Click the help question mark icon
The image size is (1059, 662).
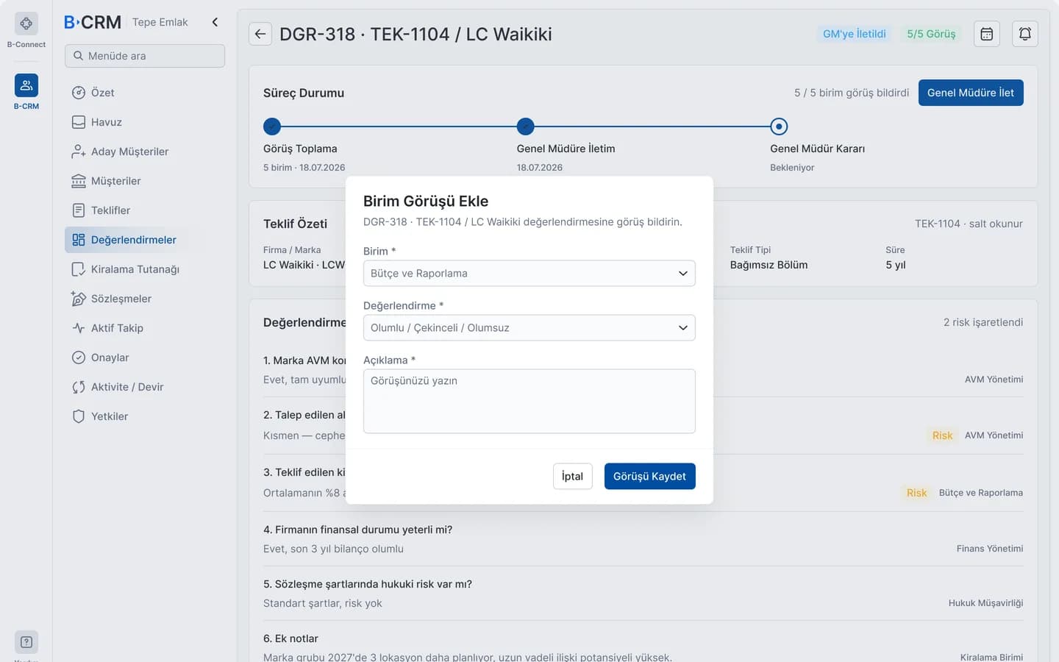[x=26, y=642]
